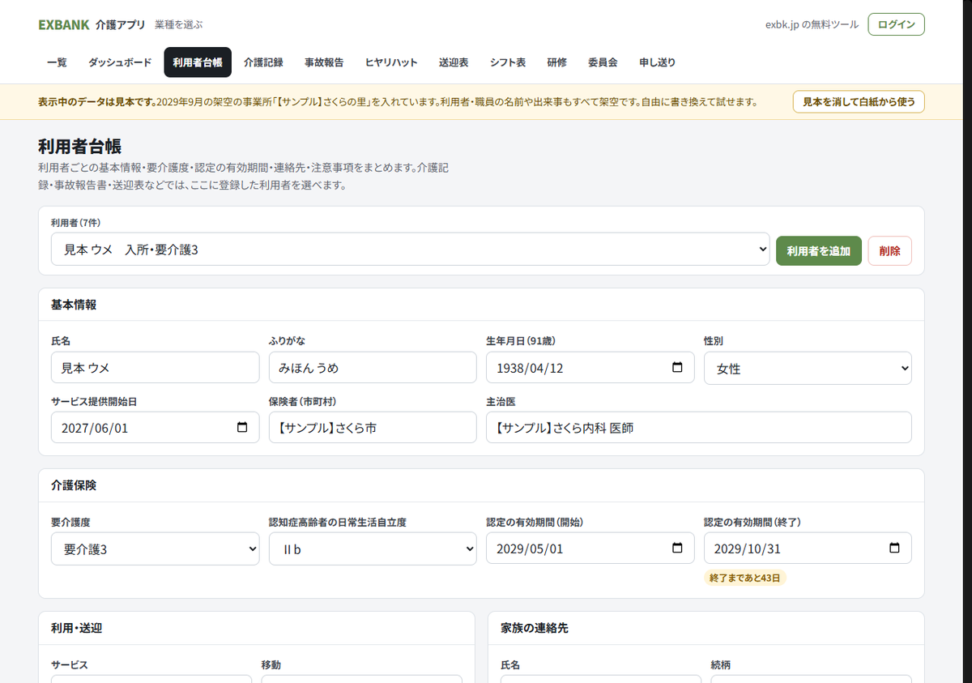This screenshot has height=683, width=972.
Task: Edit the 氏名 field in 基本情報
Action: pos(155,368)
